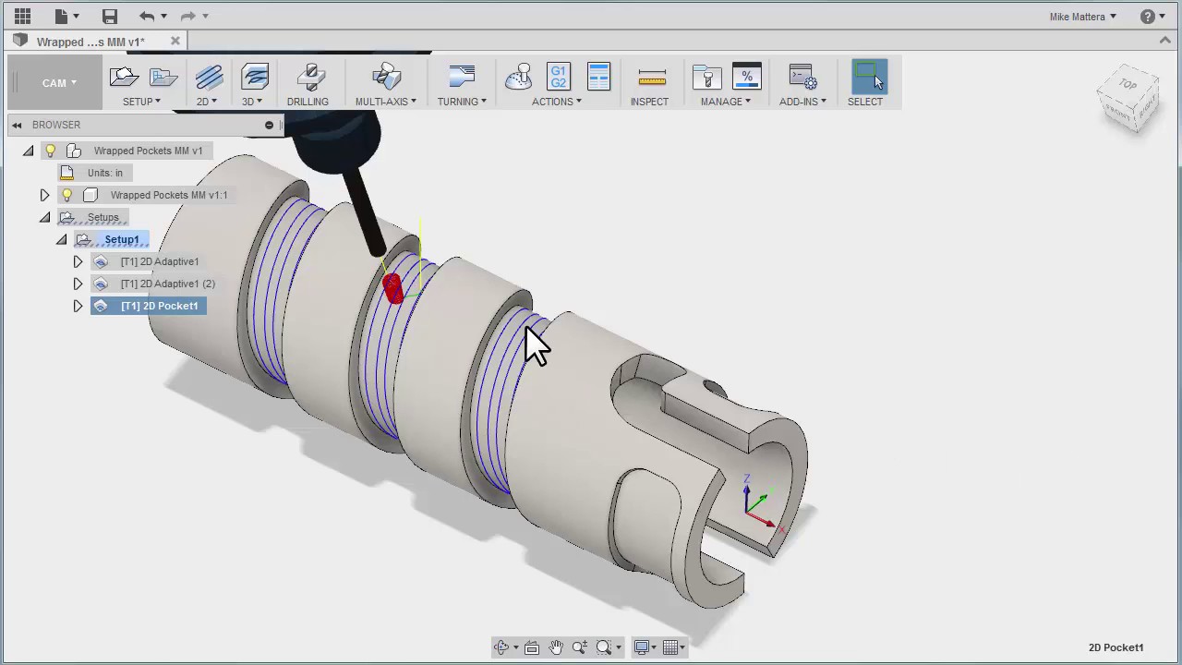
Task: Click the SELECT label in toolbar
Action: (x=865, y=102)
